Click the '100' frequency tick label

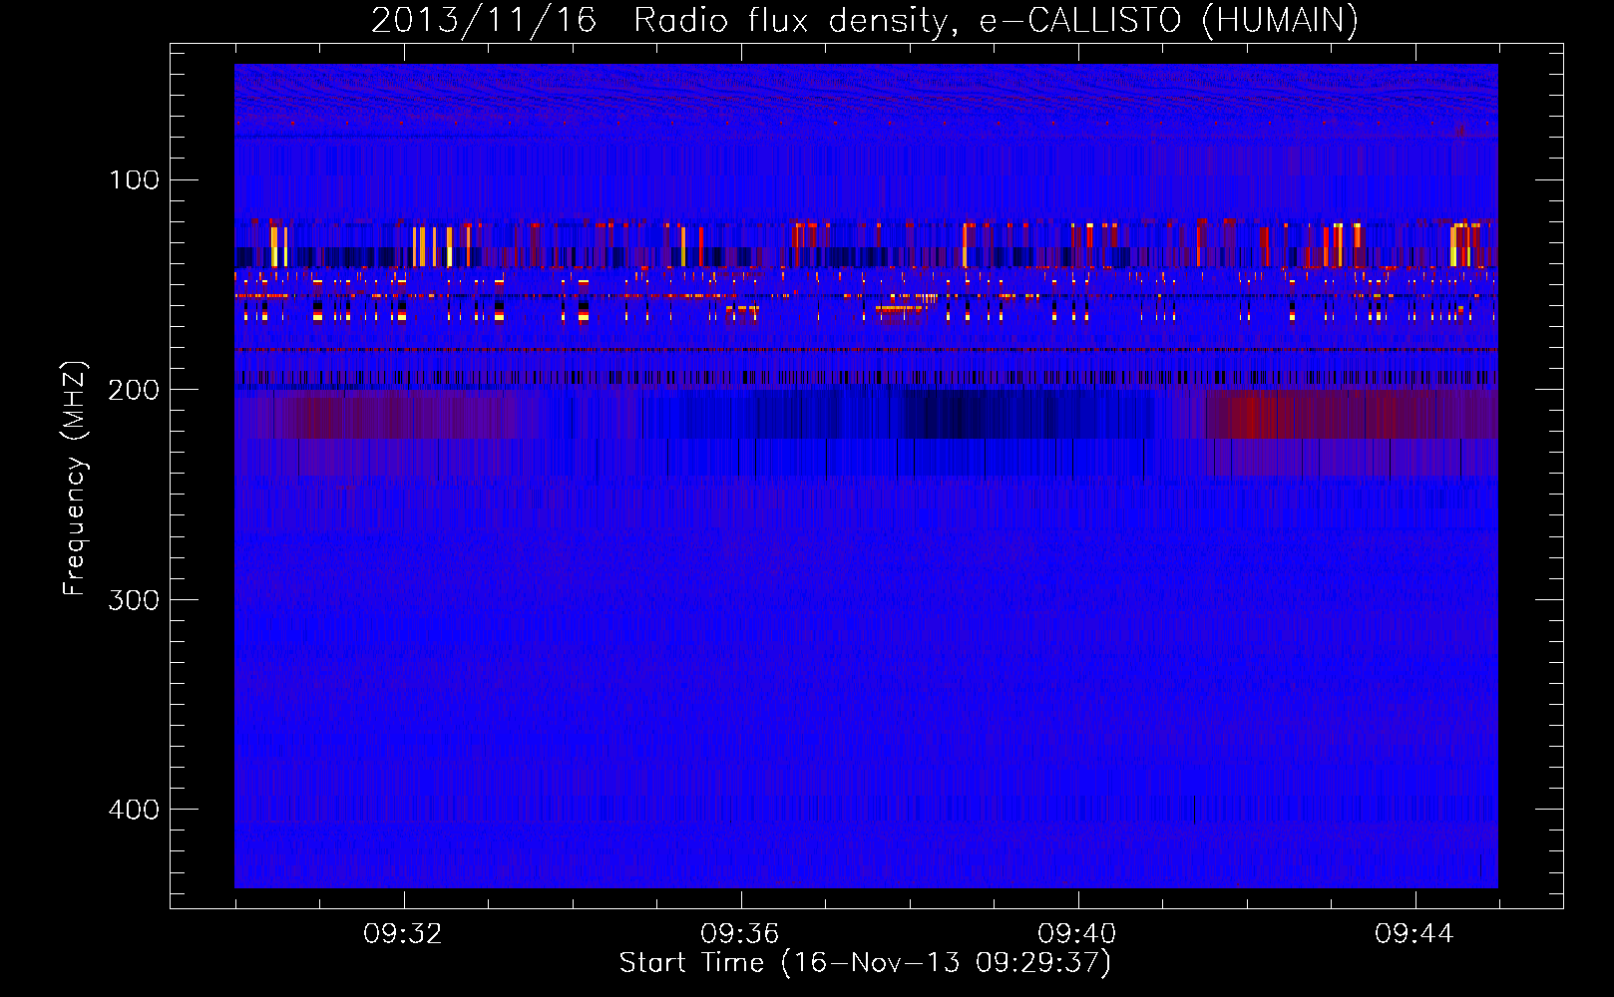click(135, 180)
